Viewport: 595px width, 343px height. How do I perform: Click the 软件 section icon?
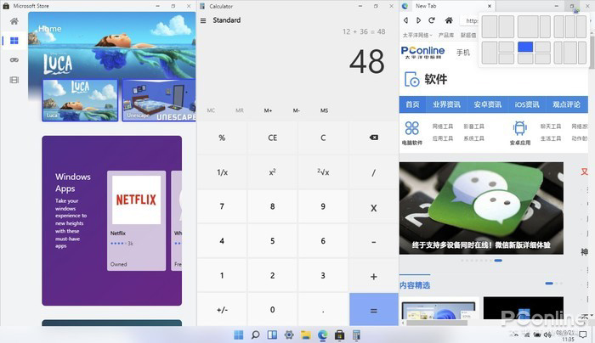pos(411,79)
